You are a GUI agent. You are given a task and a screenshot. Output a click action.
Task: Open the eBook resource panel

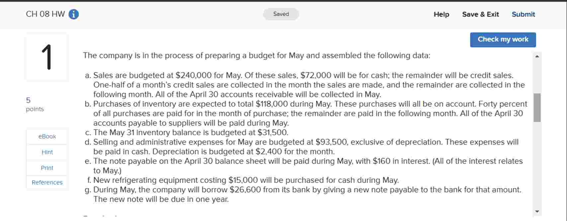pyautogui.click(x=47, y=136)
